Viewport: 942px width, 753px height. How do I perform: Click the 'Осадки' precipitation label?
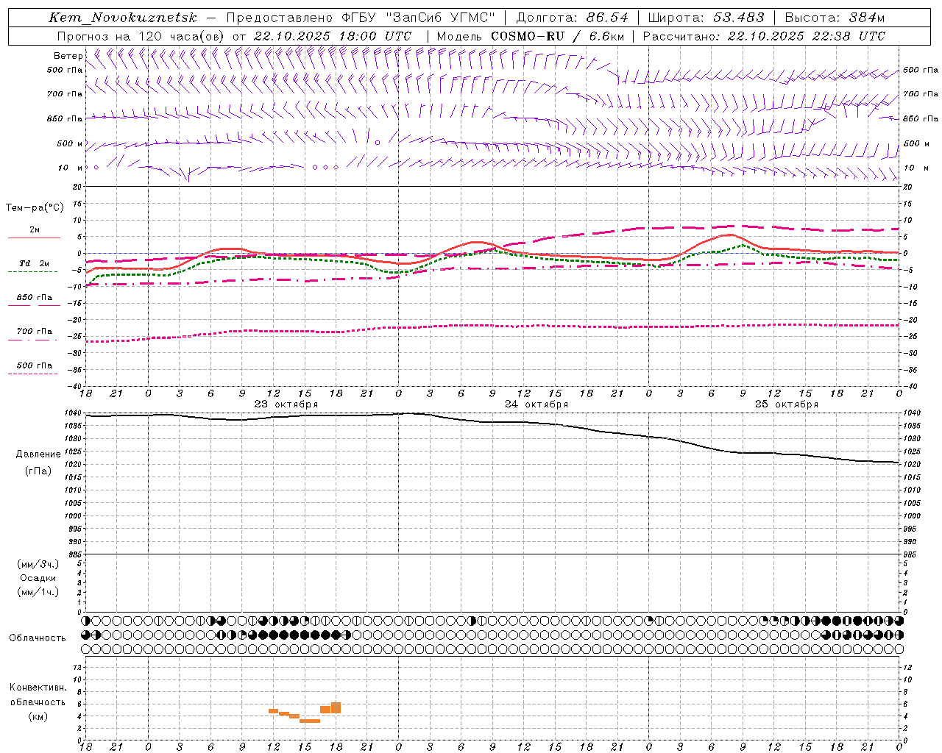pyautogui.click(x=38, y=578)
